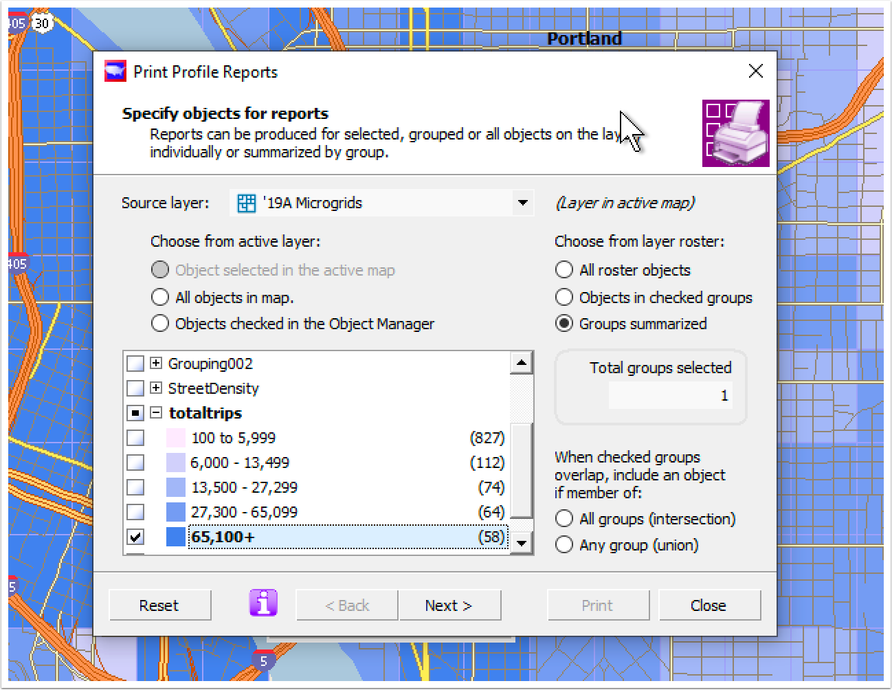
Task: Click the purple info help icon
Action: (263, 603)
